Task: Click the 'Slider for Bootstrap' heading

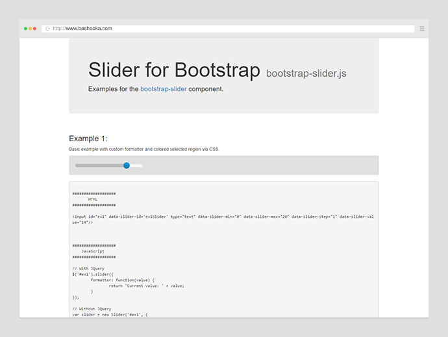Action: point(174,70)
